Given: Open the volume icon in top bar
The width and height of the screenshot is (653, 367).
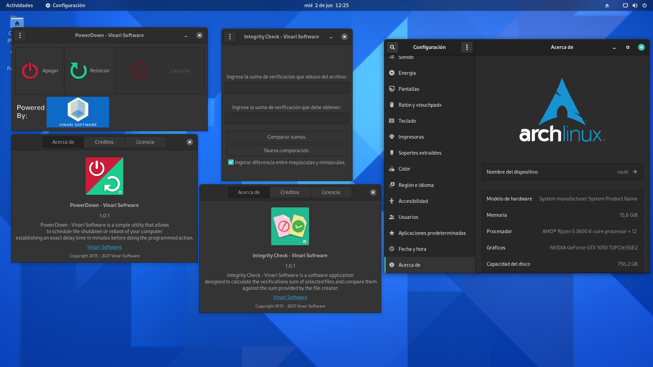Looking at the screenshot, I should [635, 5].
